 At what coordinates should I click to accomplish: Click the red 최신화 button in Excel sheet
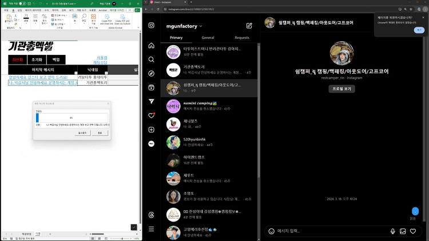(18, 59)
